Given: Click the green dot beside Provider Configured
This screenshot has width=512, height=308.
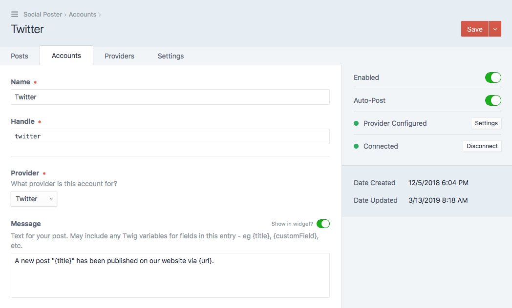Looking at the screenshot, I should click(356, 123).
